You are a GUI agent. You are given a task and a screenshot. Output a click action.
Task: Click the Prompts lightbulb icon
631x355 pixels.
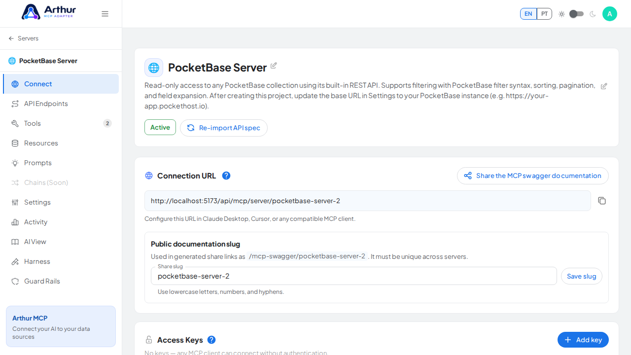15,163
